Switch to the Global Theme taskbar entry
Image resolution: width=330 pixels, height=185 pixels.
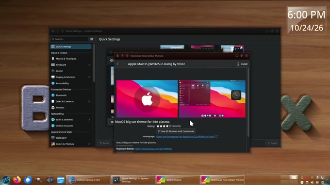point(177,180)
